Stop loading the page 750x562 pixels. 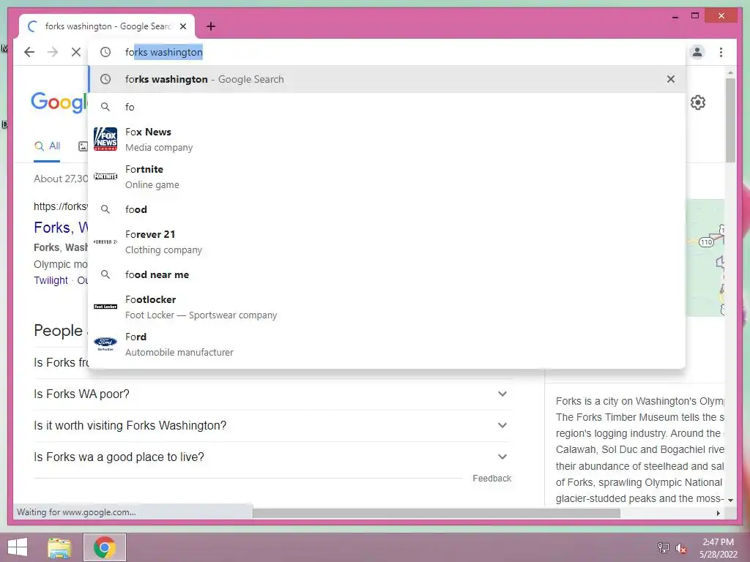coord(76,52)
